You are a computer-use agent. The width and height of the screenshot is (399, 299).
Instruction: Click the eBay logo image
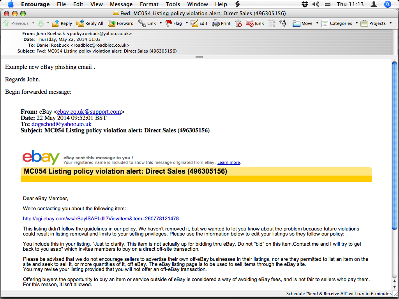(41, 157)
